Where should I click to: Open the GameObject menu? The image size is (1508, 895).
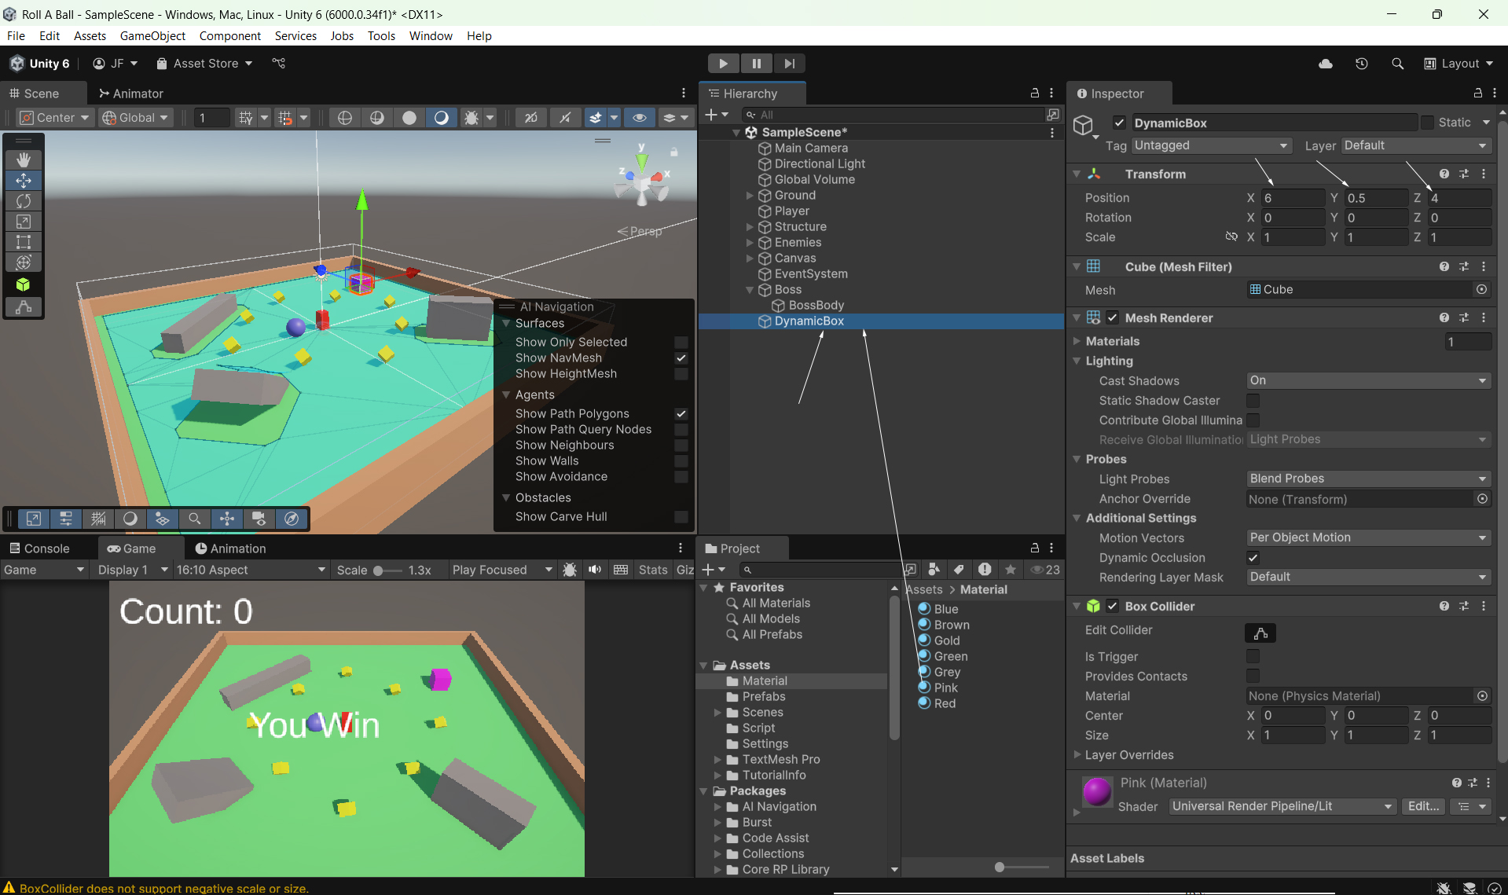(x=152, y=36)
